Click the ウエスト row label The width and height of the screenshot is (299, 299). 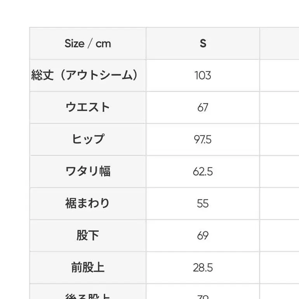click(88, 107)
